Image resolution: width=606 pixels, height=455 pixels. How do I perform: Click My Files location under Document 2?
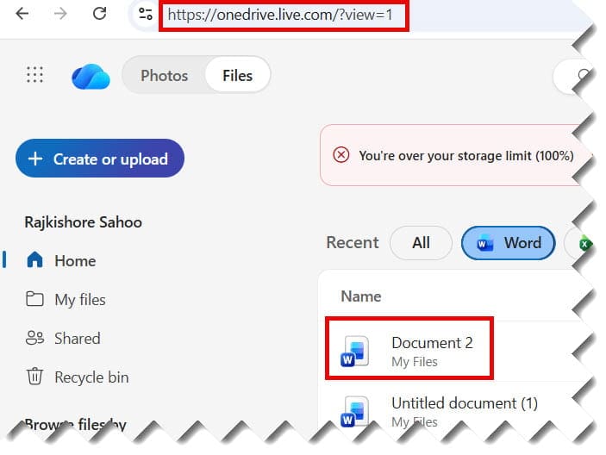[415, 362]
